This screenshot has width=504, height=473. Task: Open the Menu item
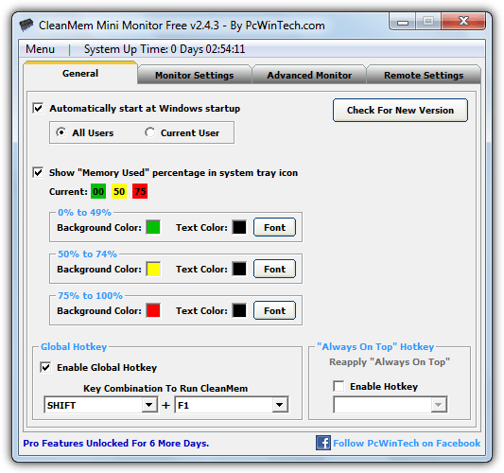click(40, 49)
